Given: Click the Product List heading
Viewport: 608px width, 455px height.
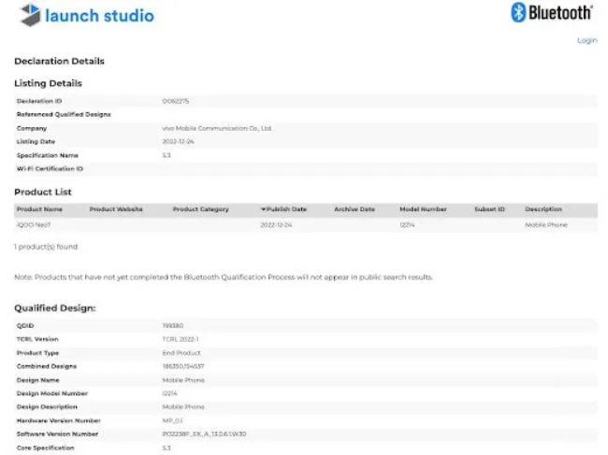Looking at the screenshot, I should click(43, 192).
